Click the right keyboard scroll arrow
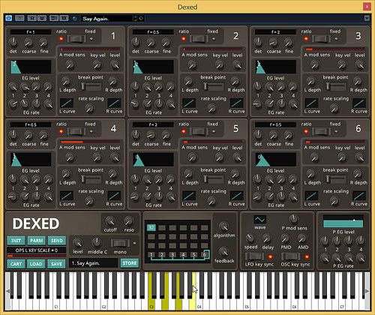The height and width of the screenshot is (315, 375). pos(367,291)
